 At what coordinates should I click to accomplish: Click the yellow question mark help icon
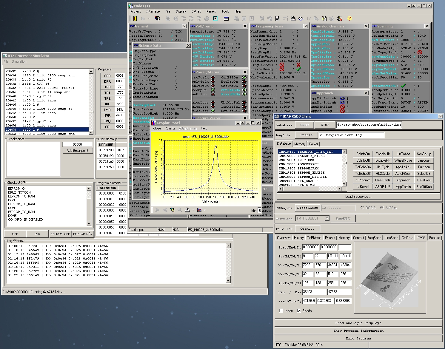pos(349,18)
